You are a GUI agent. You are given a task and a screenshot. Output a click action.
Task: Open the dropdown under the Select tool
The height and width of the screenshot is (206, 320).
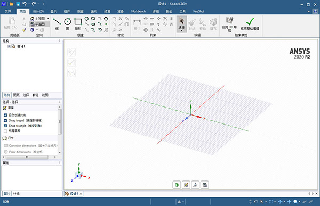181,30
